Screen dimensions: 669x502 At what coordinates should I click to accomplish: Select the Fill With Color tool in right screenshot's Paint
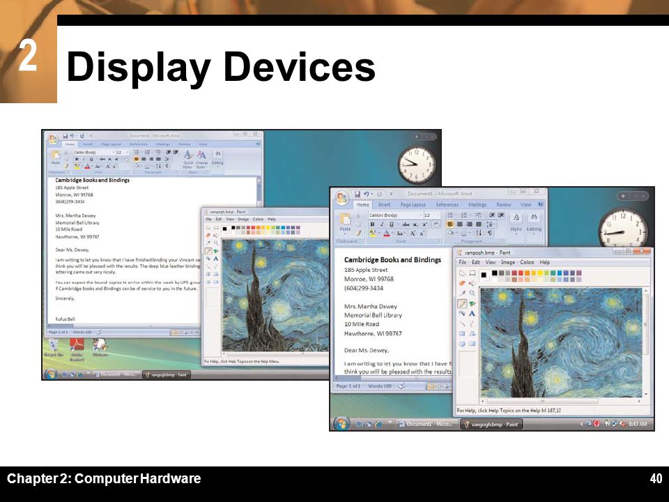click(x=472, y=284)
